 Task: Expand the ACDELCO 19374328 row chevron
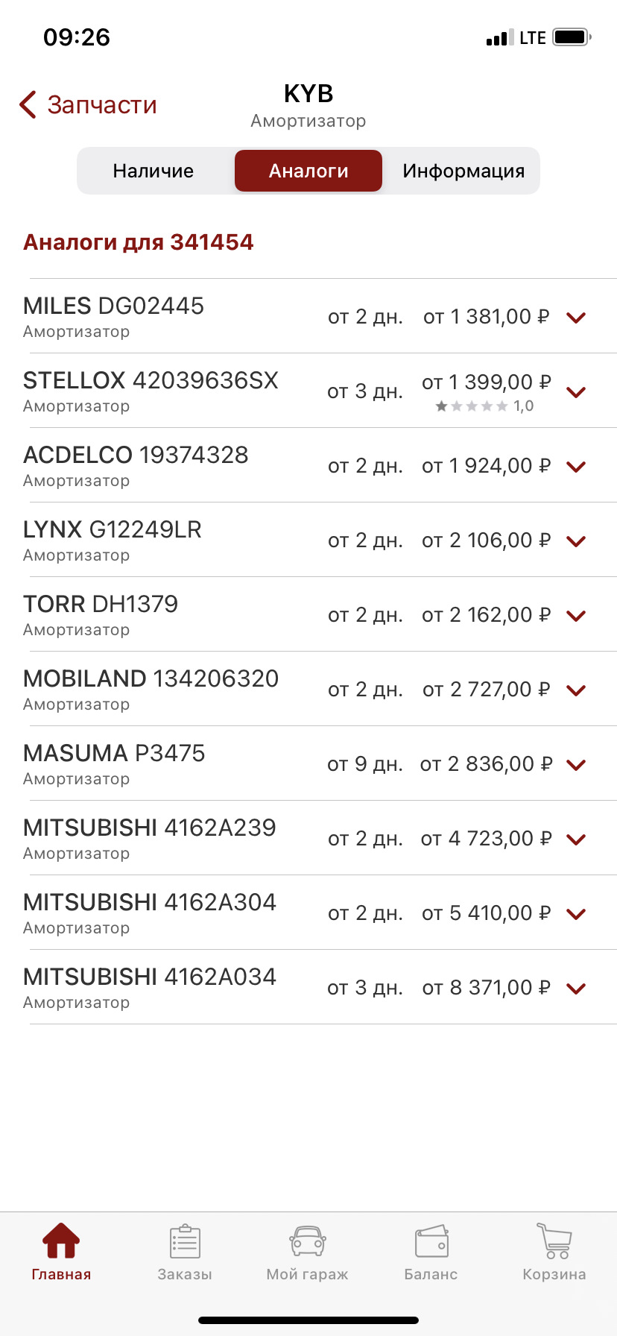tap(576, 467)
